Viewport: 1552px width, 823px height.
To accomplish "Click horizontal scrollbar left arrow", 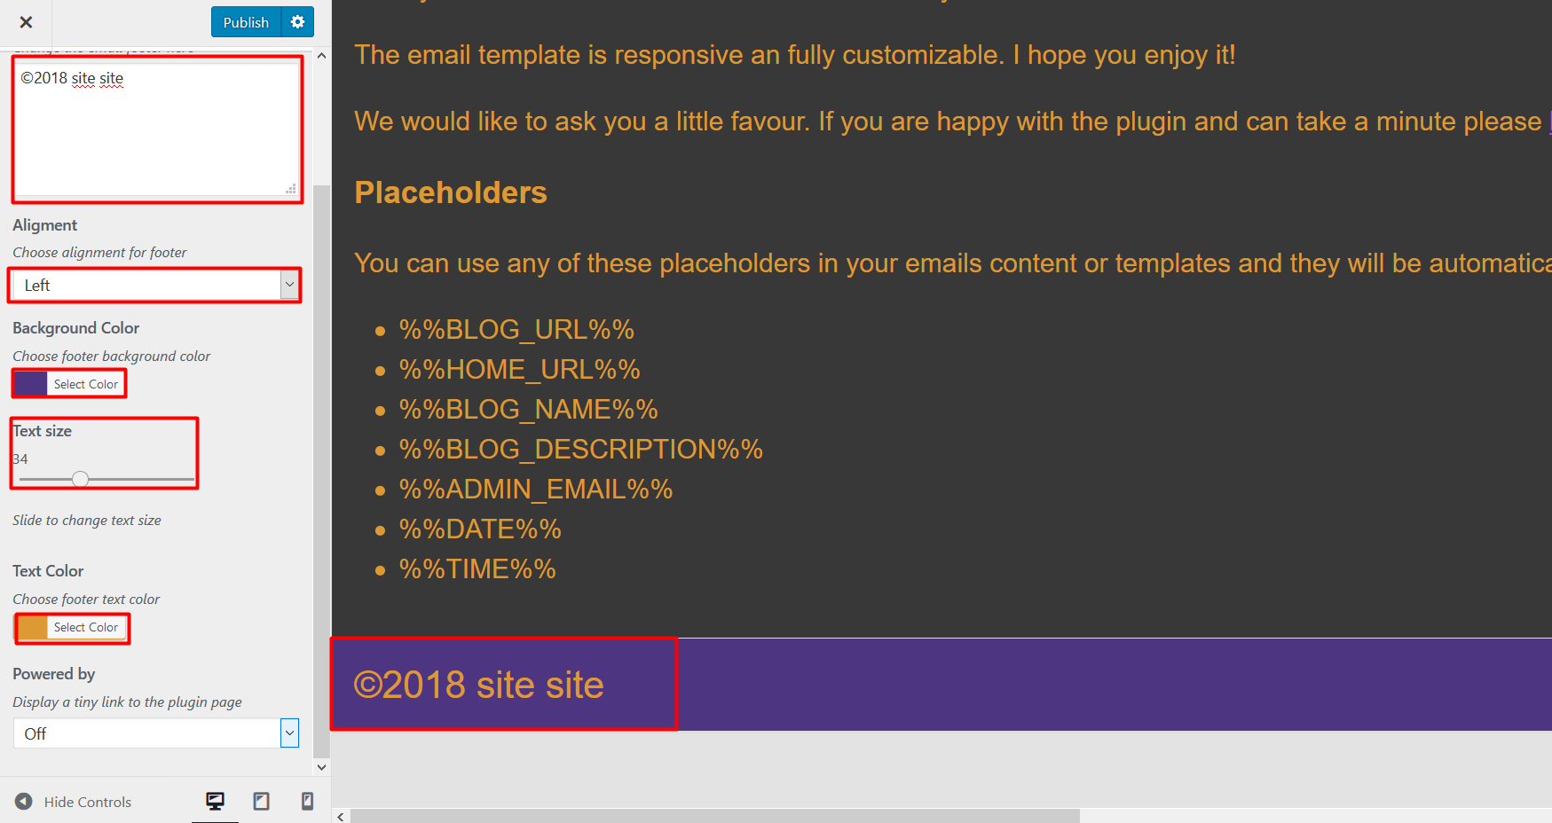I will pos(341,816).
